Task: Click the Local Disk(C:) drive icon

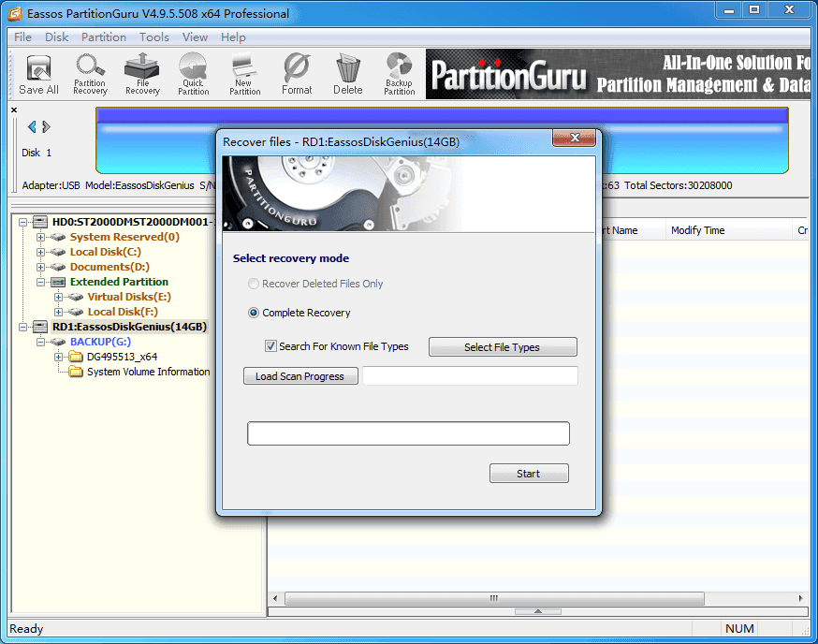Action: pyautogui.click(x=58, y=252)
